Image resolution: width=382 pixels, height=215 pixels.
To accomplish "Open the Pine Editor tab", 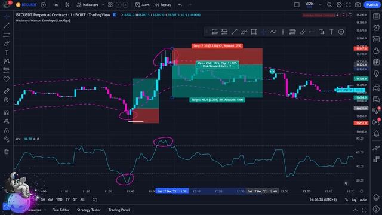I will click(61, 210).
